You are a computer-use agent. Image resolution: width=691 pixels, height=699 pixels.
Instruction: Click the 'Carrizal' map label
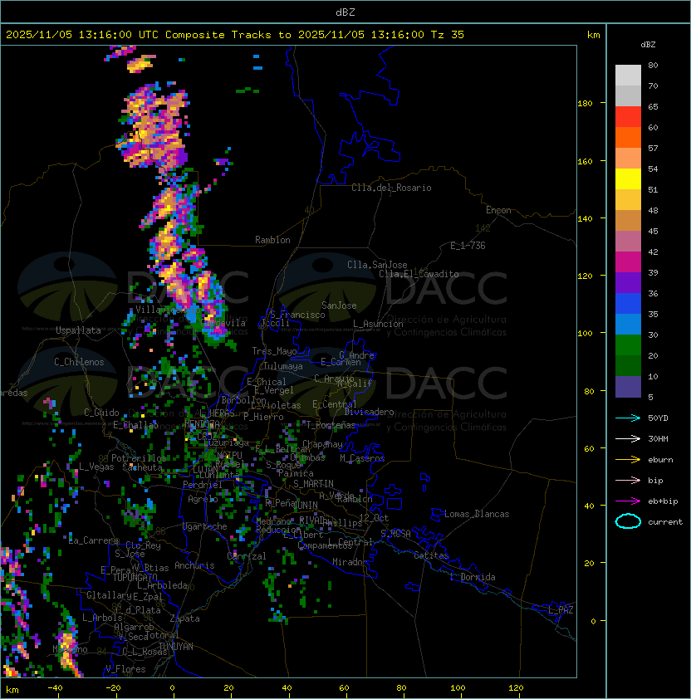[x=247, y=556]
